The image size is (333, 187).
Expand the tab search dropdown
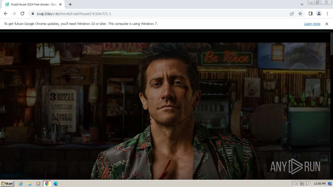point(302,4)
